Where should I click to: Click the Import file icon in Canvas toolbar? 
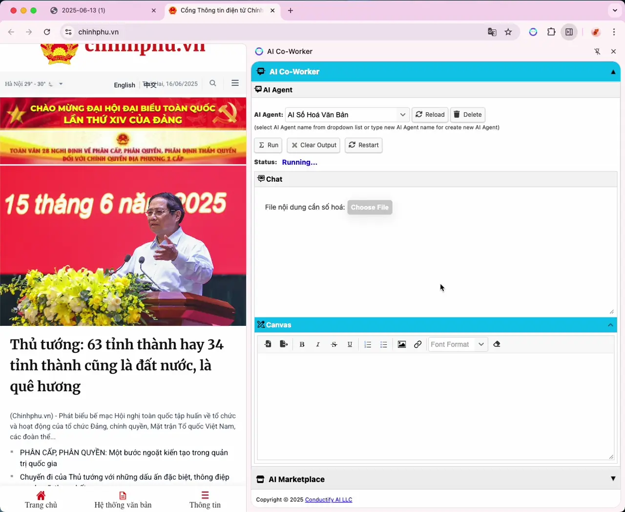click(x=268, y=344)
